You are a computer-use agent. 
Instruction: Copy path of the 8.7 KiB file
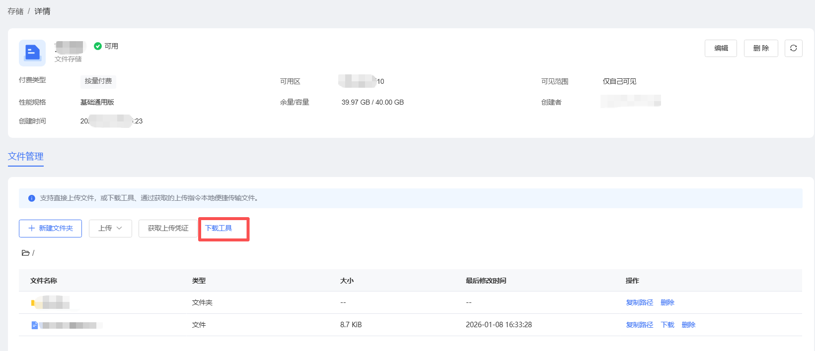[x=639, y=325]
